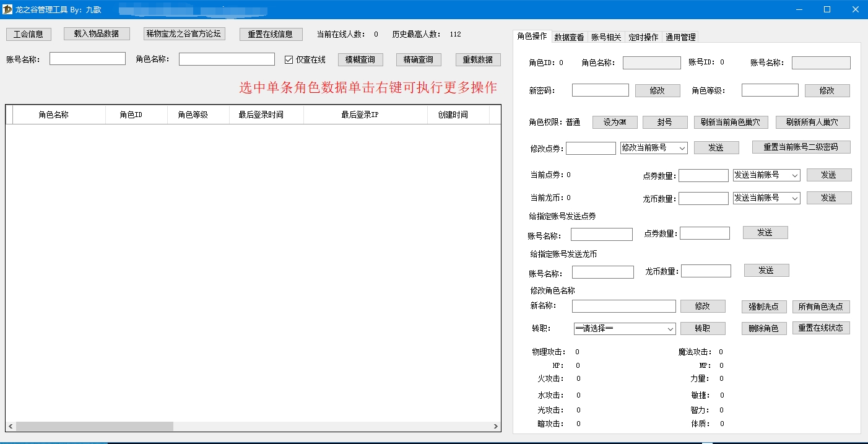Click 载入物品数据 to load item data
868x444 pixels.
96,33
